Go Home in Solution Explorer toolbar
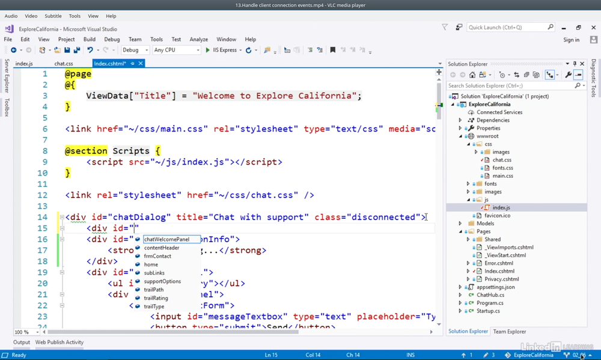 click(472, 75)
